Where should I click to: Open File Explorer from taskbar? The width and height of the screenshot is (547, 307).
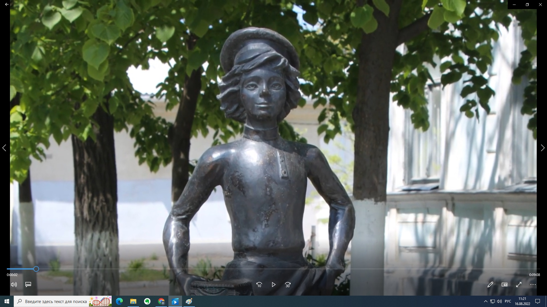[133, 301]
